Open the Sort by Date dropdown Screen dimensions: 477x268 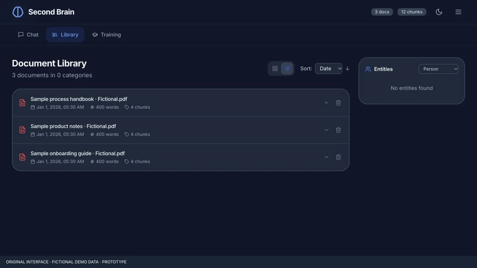pos(329,68)
